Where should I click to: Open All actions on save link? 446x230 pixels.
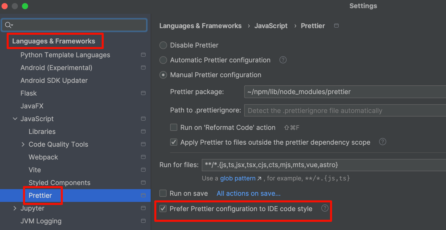248,193
